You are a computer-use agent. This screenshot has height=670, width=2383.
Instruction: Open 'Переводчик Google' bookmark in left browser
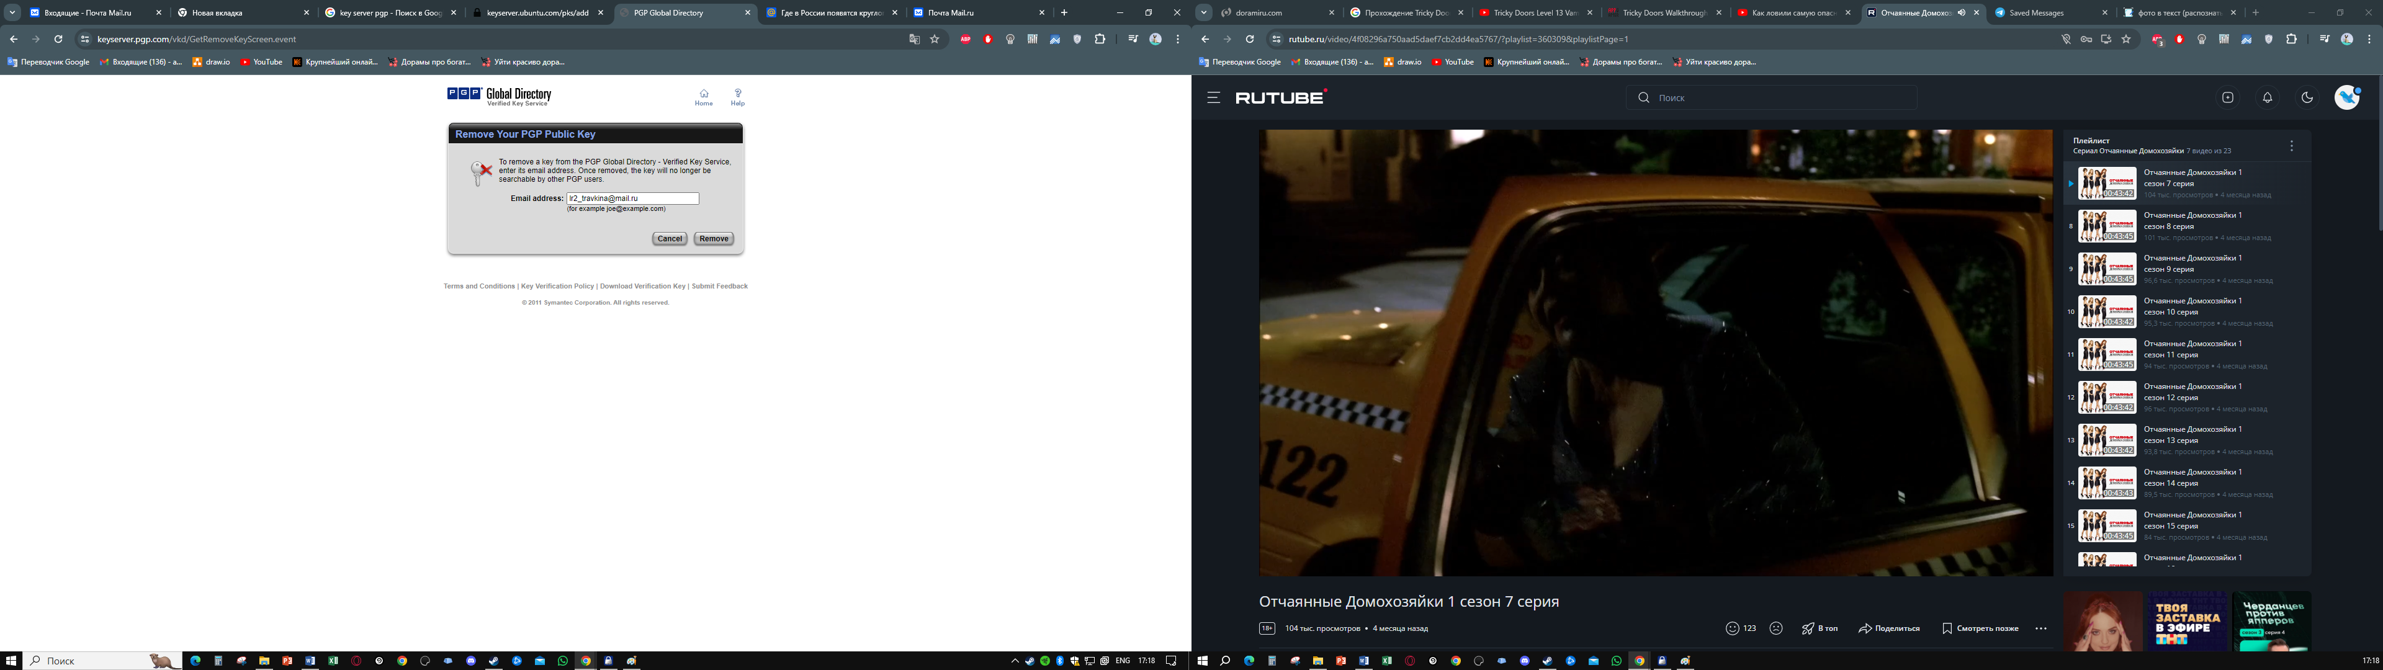click(x=49, y=62)
